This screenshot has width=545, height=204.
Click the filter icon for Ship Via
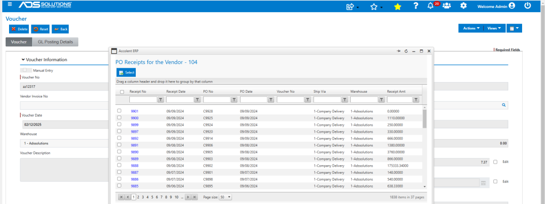[344, 100]
